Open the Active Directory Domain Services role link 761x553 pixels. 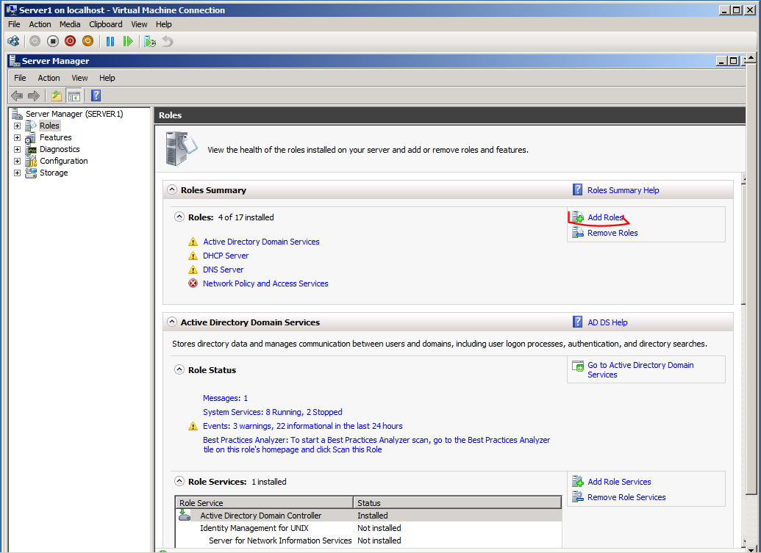click(261, 242)
